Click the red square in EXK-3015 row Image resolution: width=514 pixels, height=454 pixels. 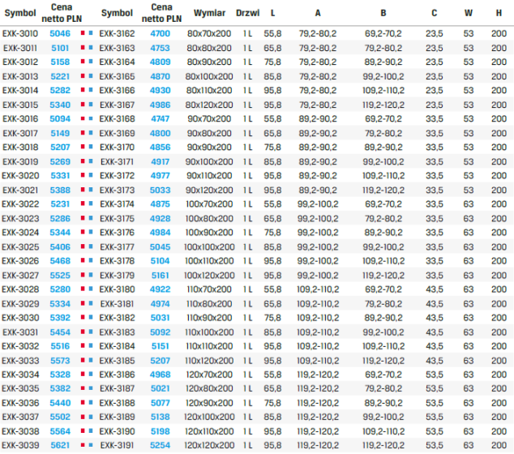pyautogui.click(x=83, y=105)
